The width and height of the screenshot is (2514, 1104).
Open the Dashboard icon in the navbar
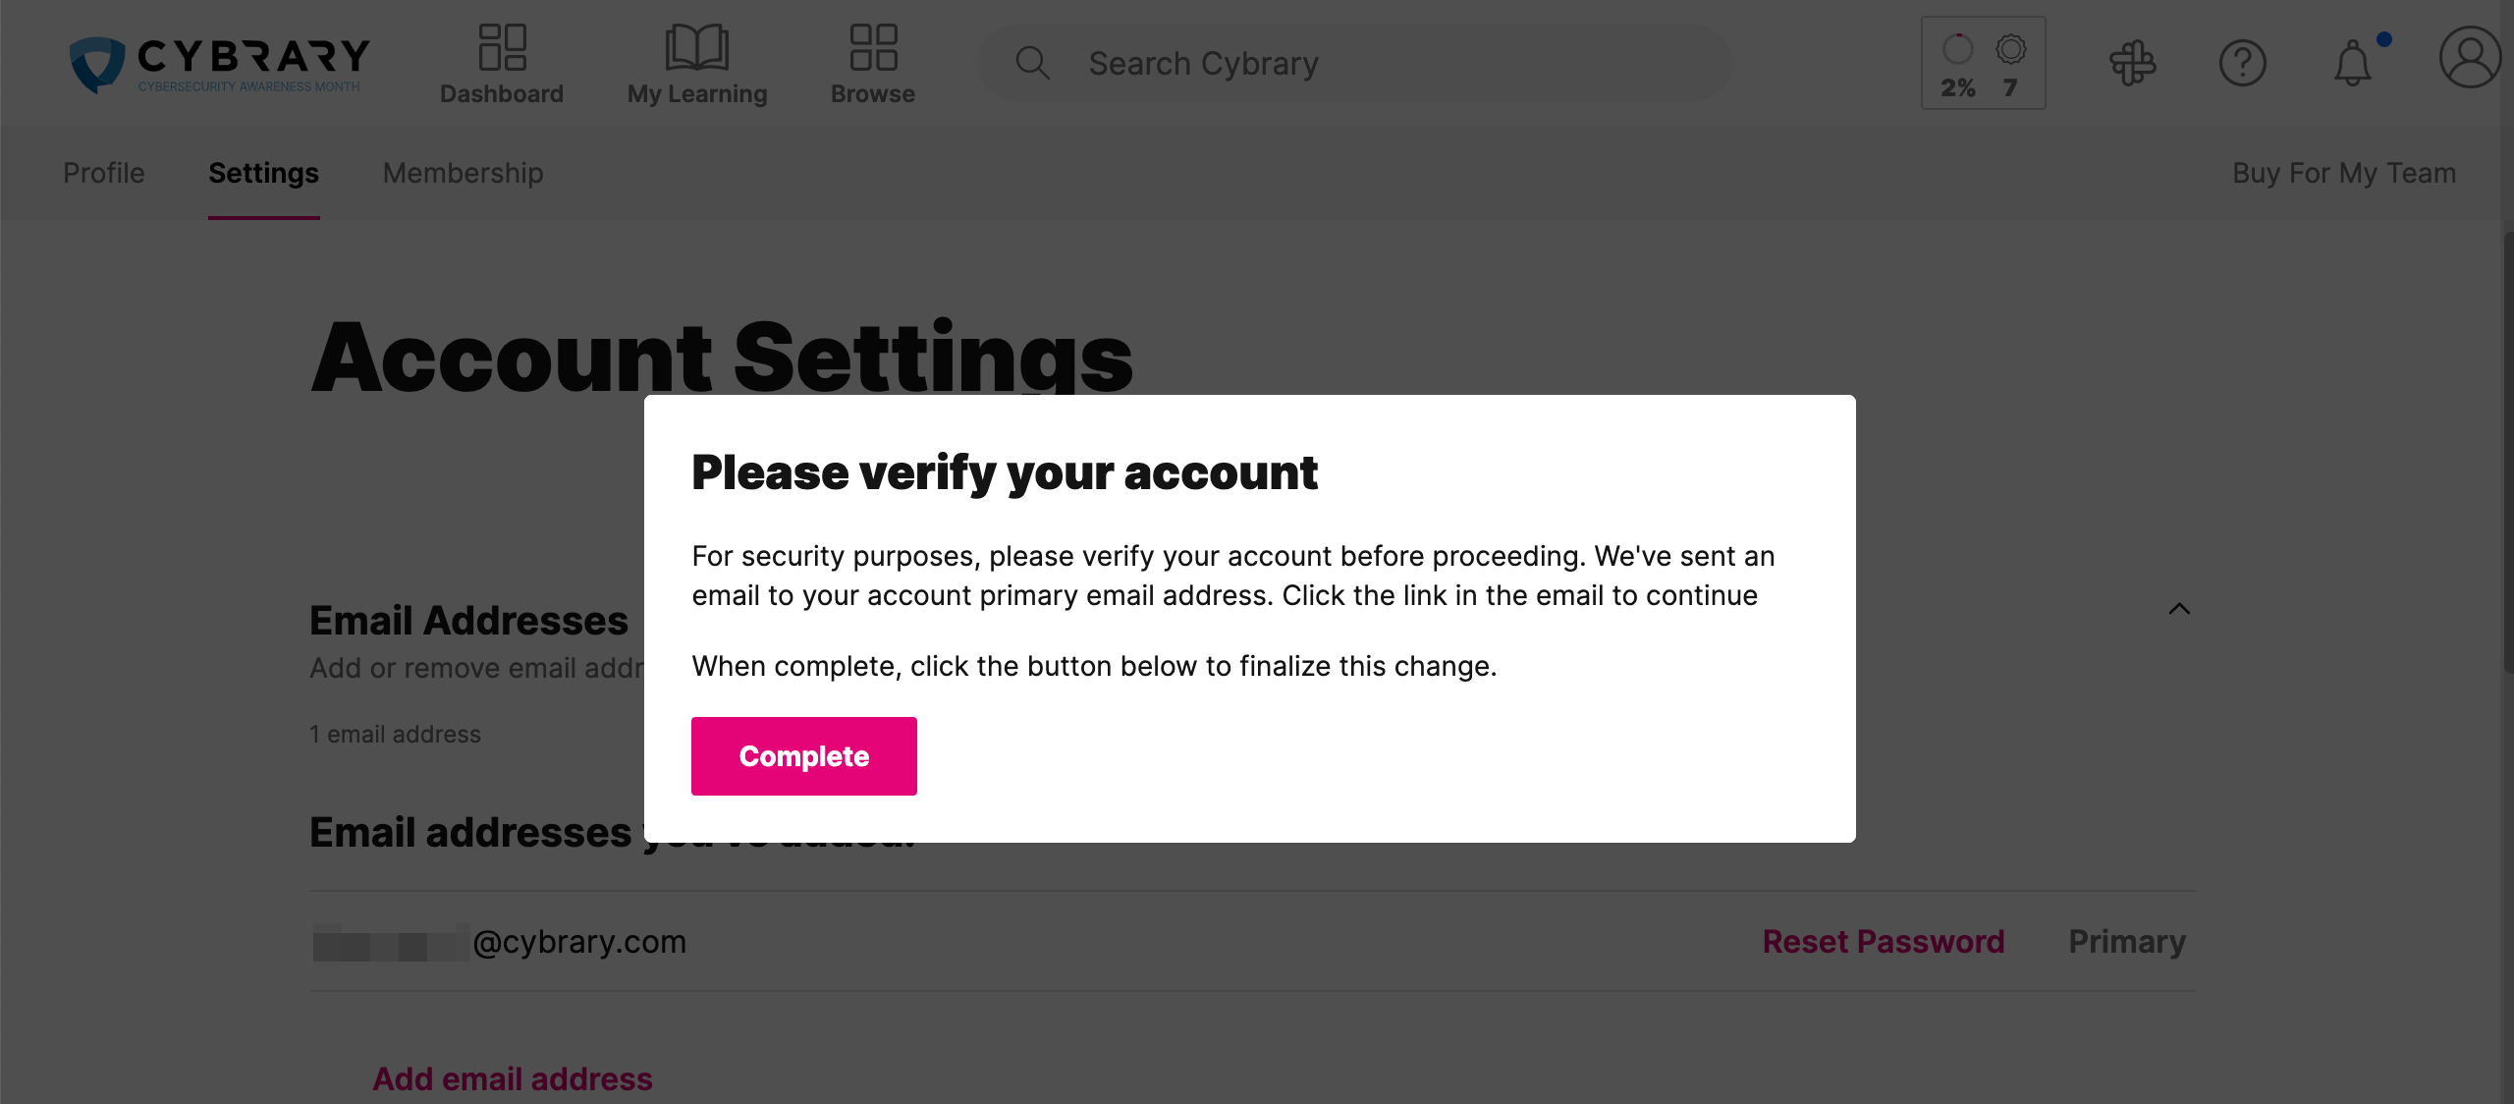[x=502, y=47]
